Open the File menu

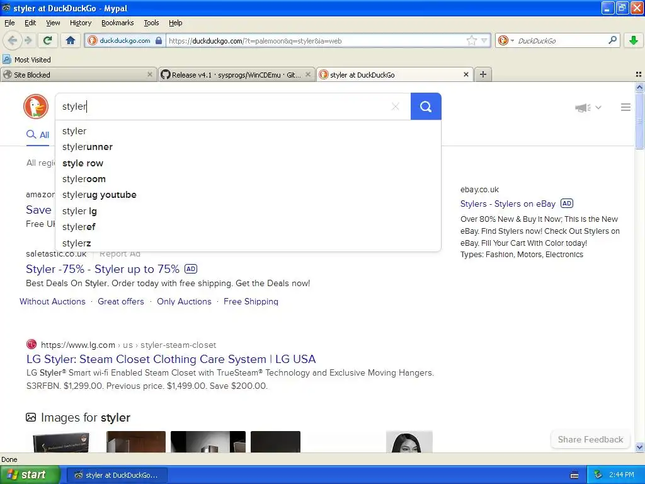coord(9,23)
